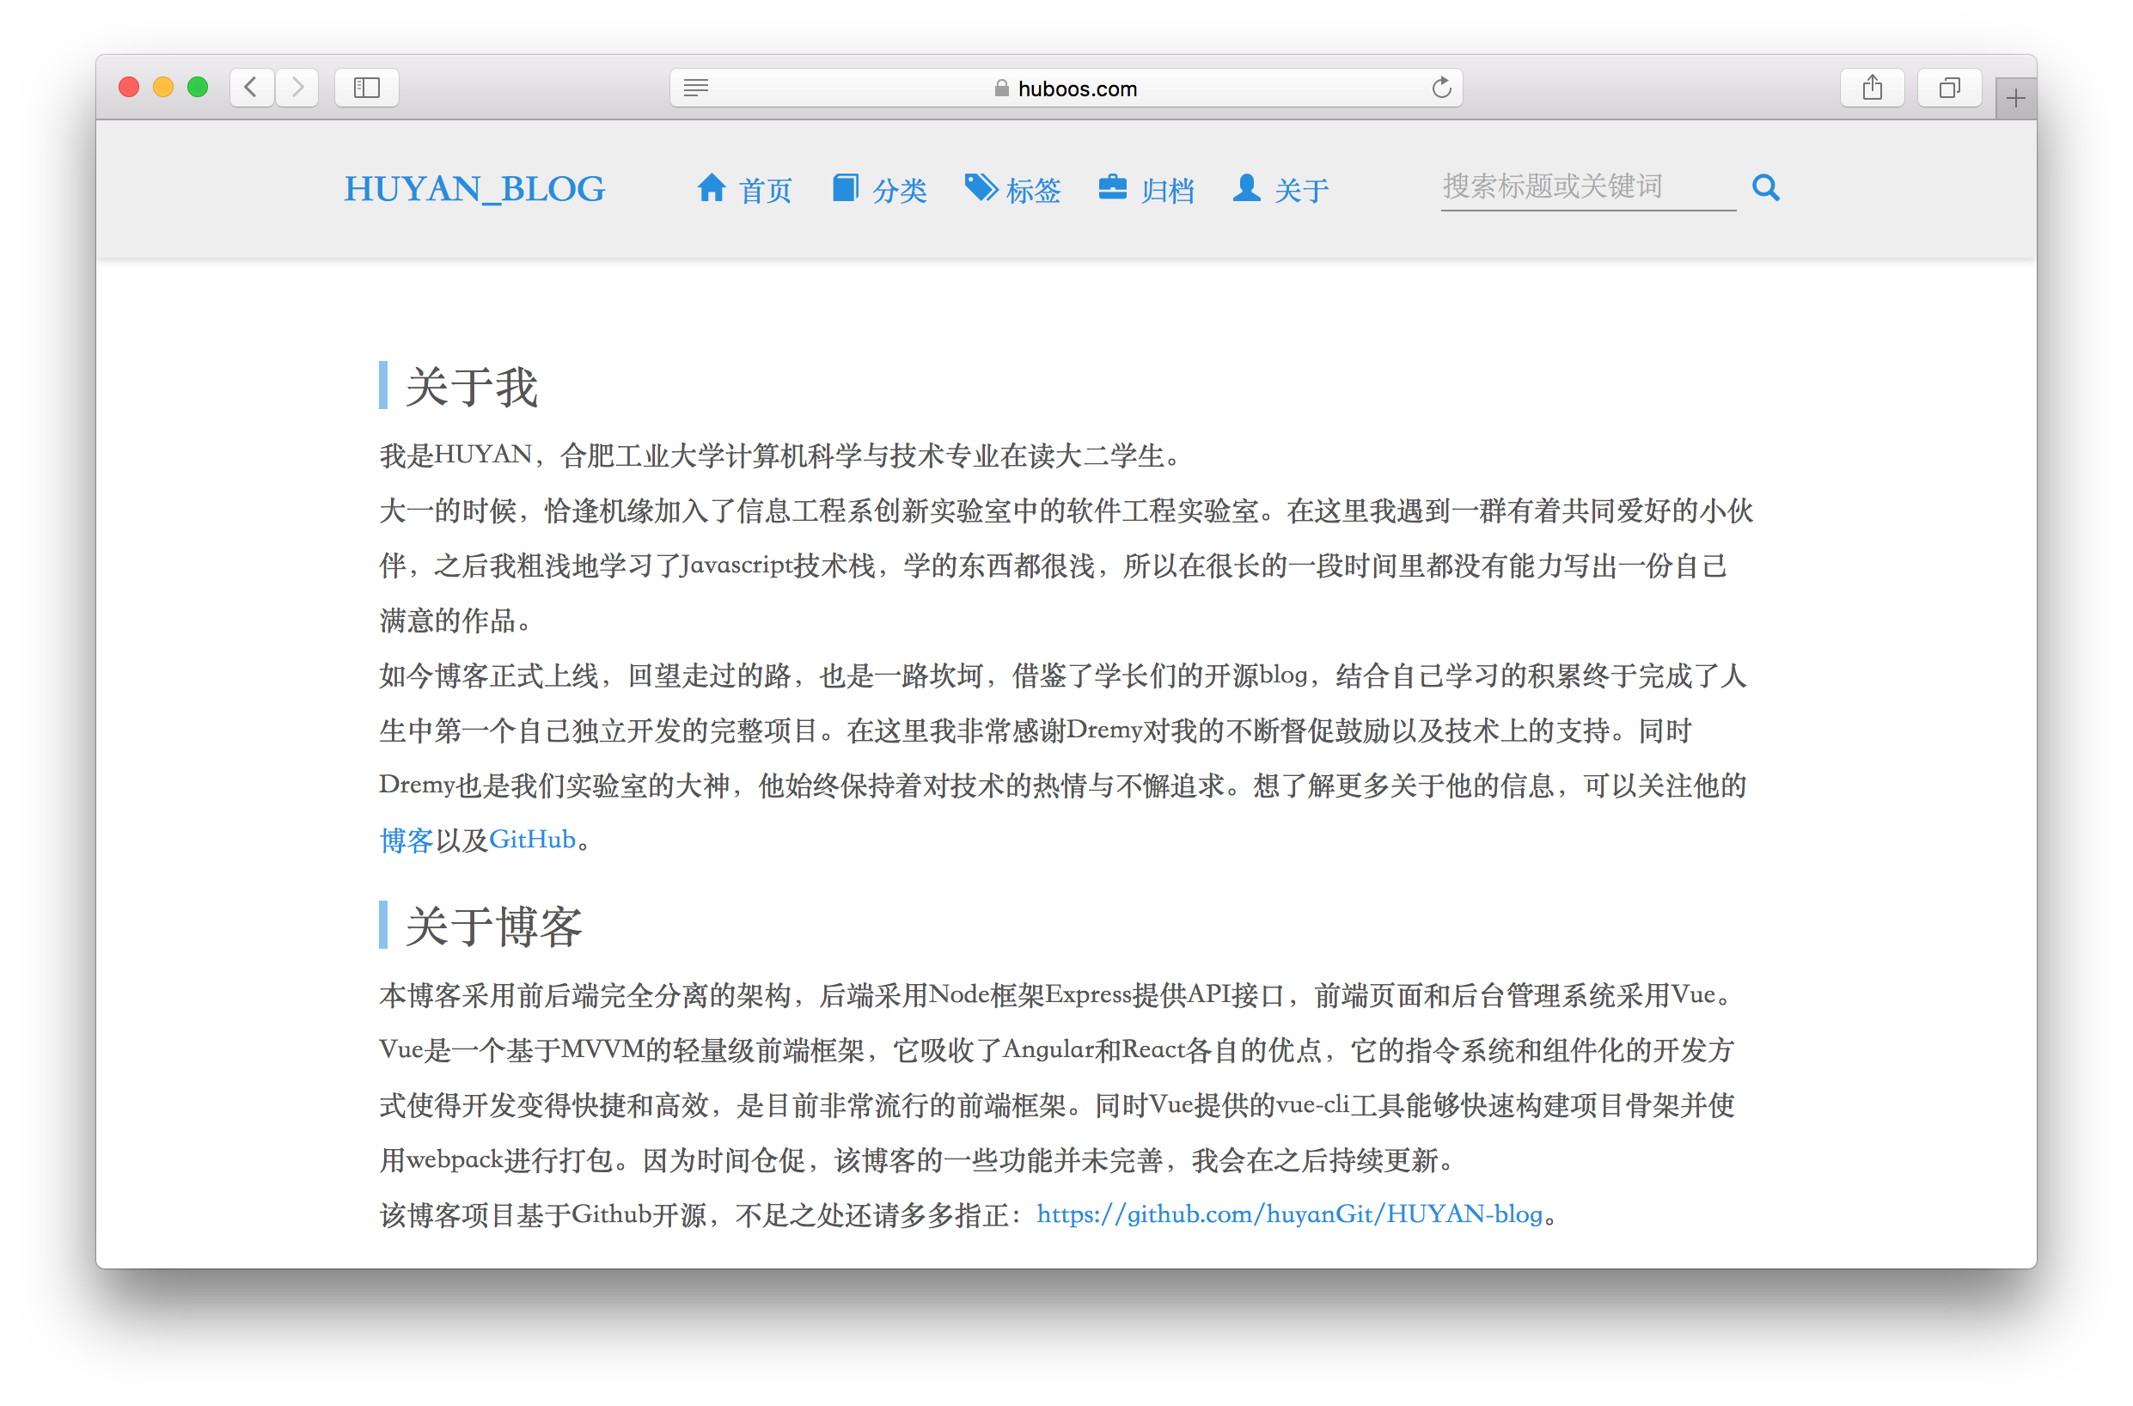Click the 关于我 heading
The width and height of the screenshot is (2133, 1406).
point(472,388)
